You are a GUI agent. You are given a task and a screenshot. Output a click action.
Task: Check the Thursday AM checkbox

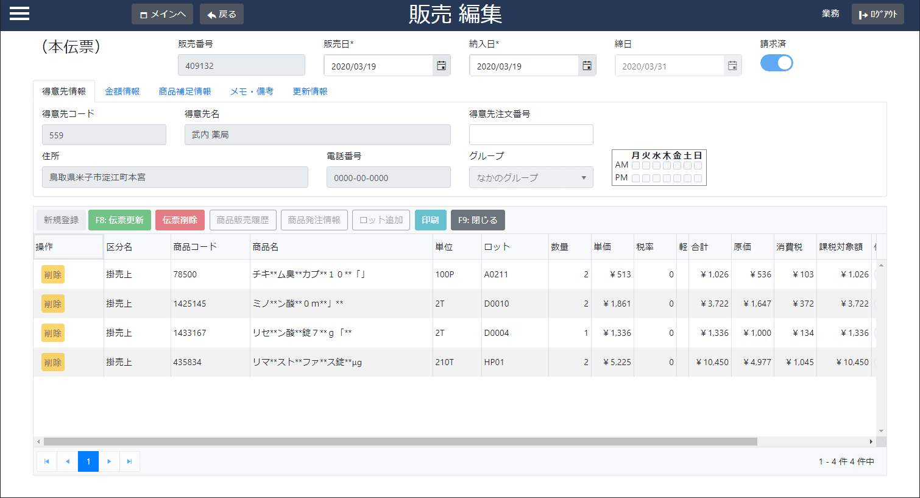point(667,165)
